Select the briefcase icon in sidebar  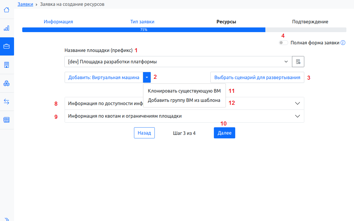click(x=6, y=46)
